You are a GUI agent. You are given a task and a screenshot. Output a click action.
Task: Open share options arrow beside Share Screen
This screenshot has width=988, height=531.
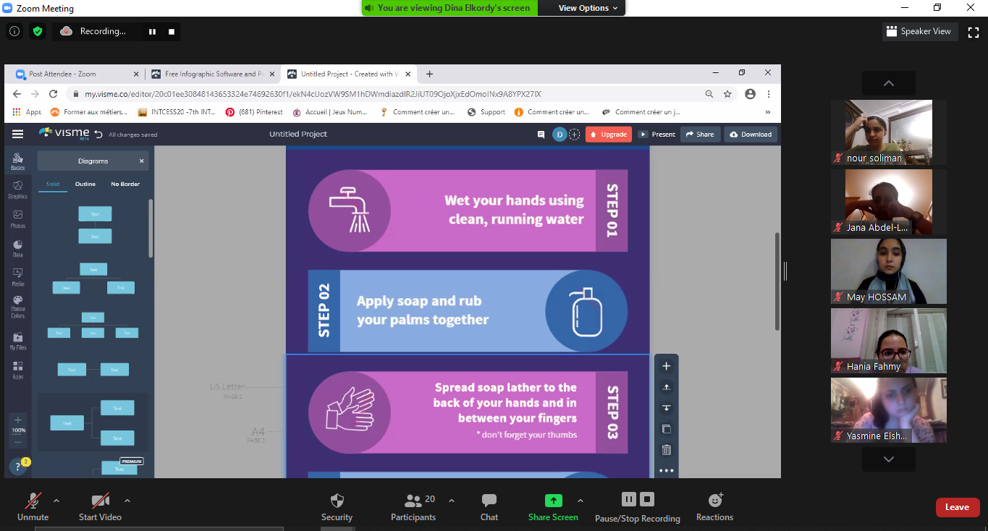(x=580, y=500)
